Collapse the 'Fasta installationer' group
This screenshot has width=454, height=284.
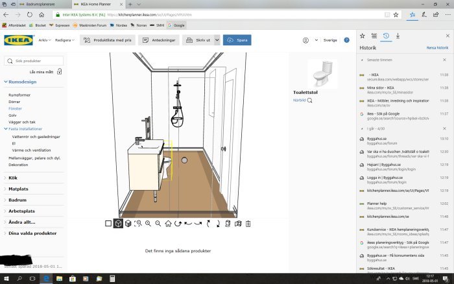point(23,129)
